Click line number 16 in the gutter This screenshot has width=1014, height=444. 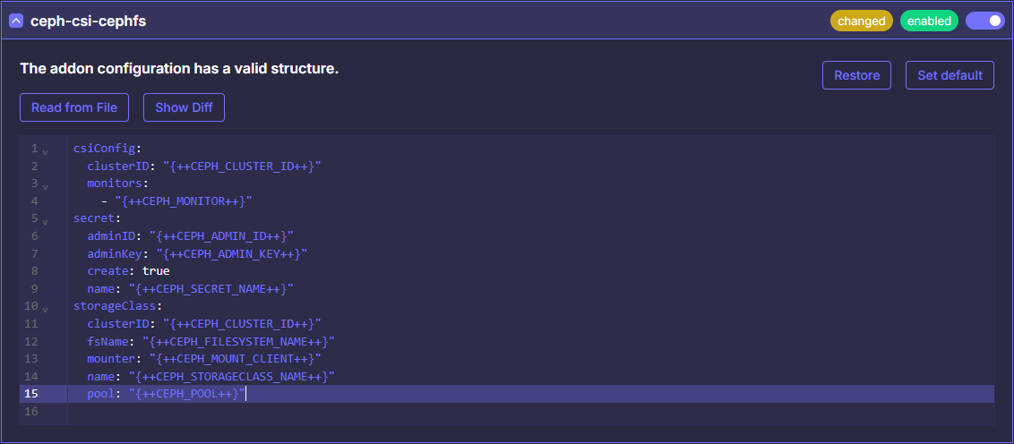coord(33,412)
